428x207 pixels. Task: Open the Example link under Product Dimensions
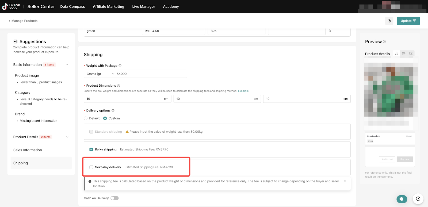(x=243, y=91)
